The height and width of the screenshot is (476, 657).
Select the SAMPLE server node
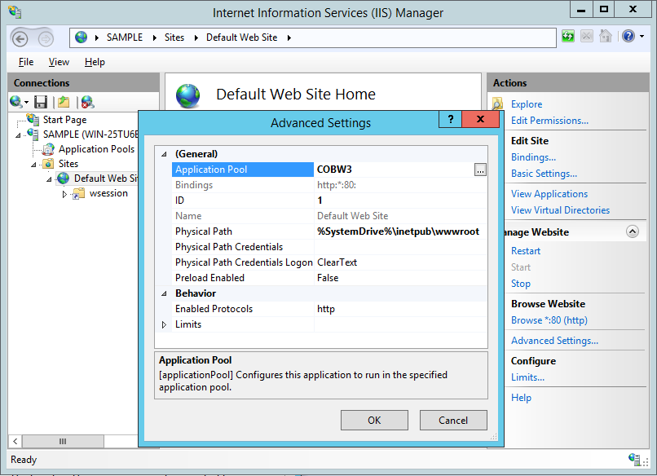point(90,134)
